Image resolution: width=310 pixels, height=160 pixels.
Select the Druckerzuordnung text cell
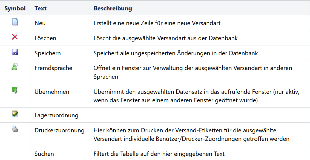[59, 130]
